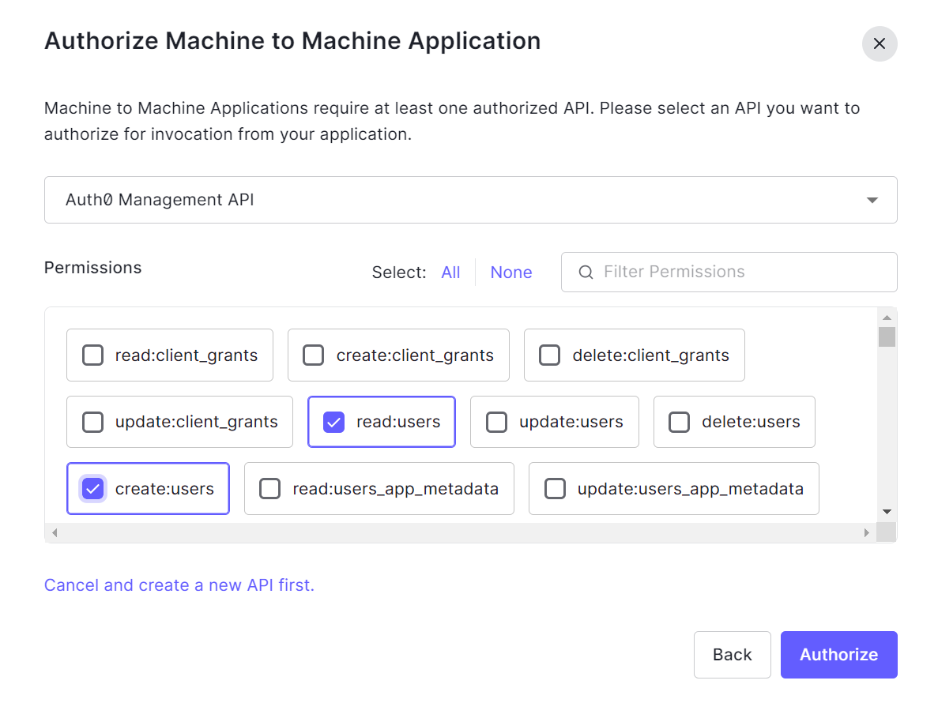This screenshot has height=718, width=938.
Task: Select All permissions link
Action: [x=450, y=273]
